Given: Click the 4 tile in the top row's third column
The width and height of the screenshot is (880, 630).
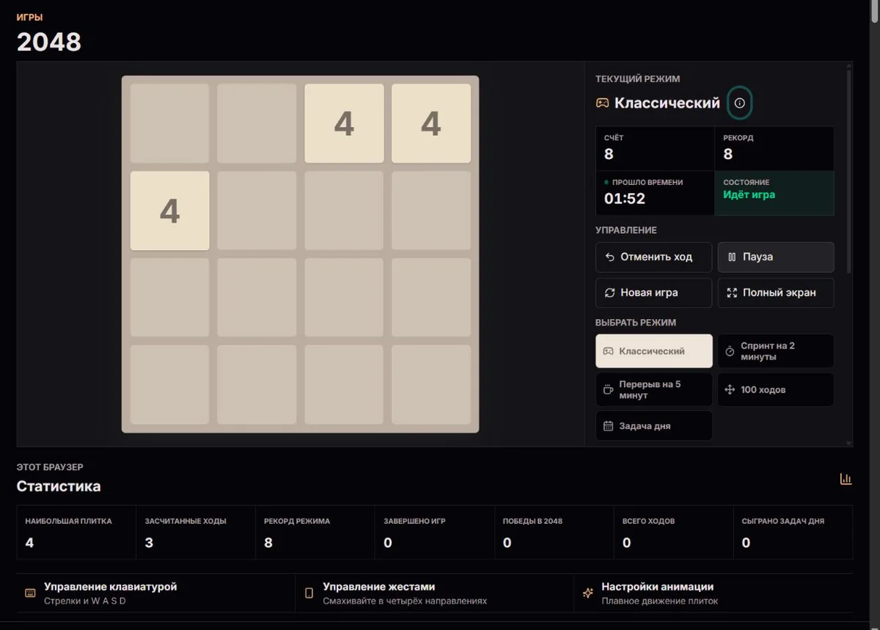Looking at the screenshot, I should click(x=344, y=123).
